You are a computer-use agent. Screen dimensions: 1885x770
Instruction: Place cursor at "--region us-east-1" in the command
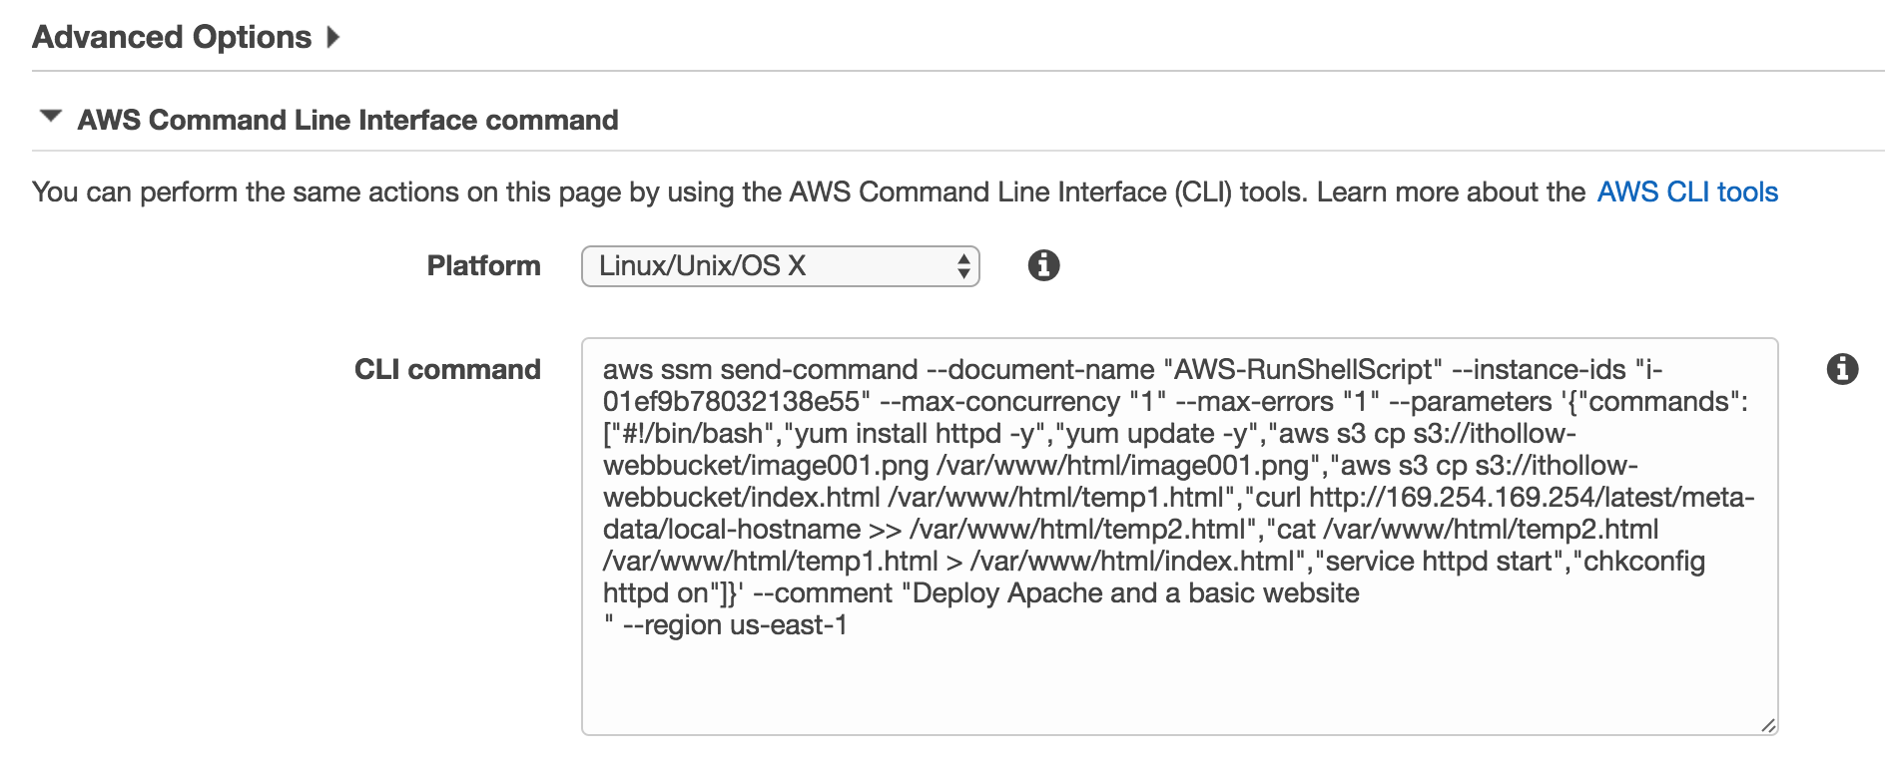(735, 625)
